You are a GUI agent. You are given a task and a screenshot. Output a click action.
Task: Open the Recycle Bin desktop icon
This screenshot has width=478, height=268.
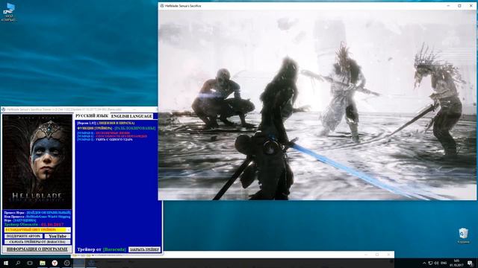[463, 235]
